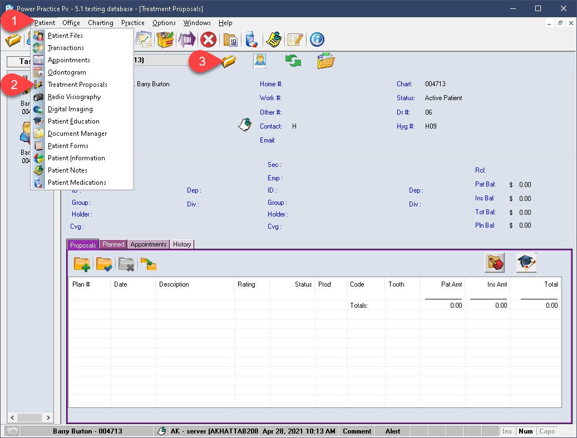Add a new proposal with folder plus icon
This screenshot has height=438, width=577.
point(82,264)
